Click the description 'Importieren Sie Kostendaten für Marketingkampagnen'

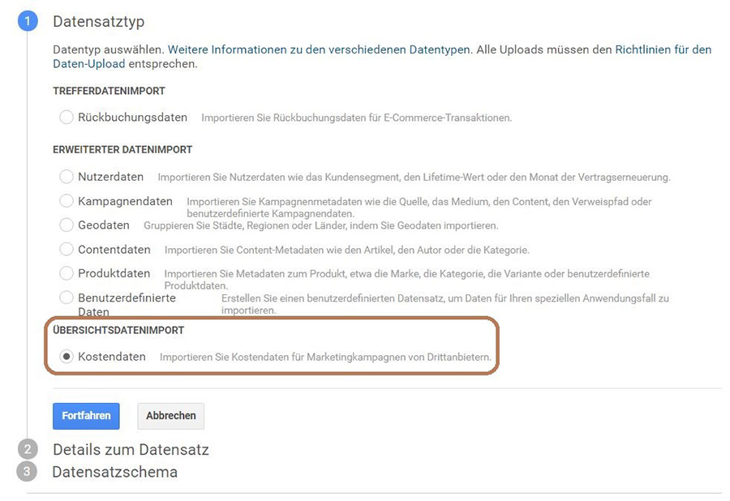pos(325,358)
